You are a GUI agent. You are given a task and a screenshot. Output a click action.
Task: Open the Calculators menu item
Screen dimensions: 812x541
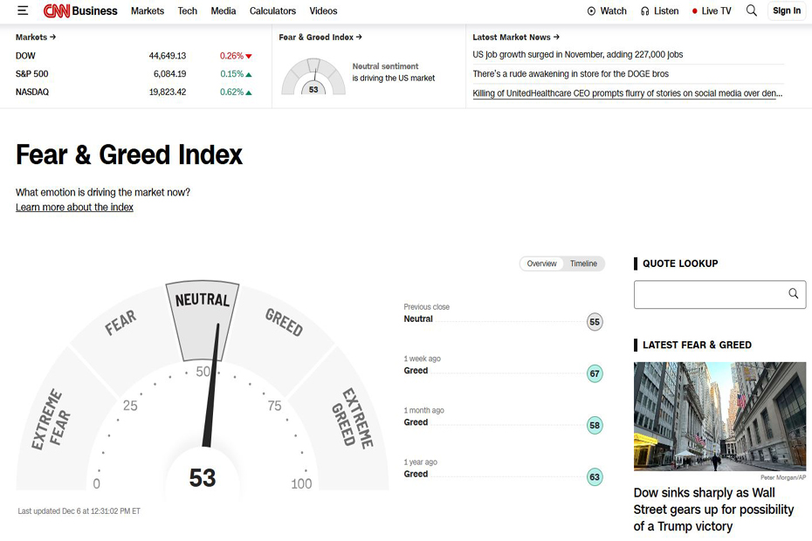click(273, 10)
